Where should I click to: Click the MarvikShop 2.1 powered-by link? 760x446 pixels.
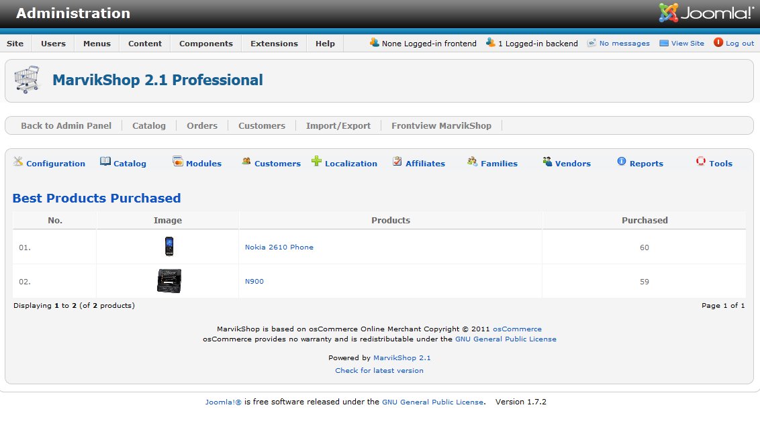401,358
